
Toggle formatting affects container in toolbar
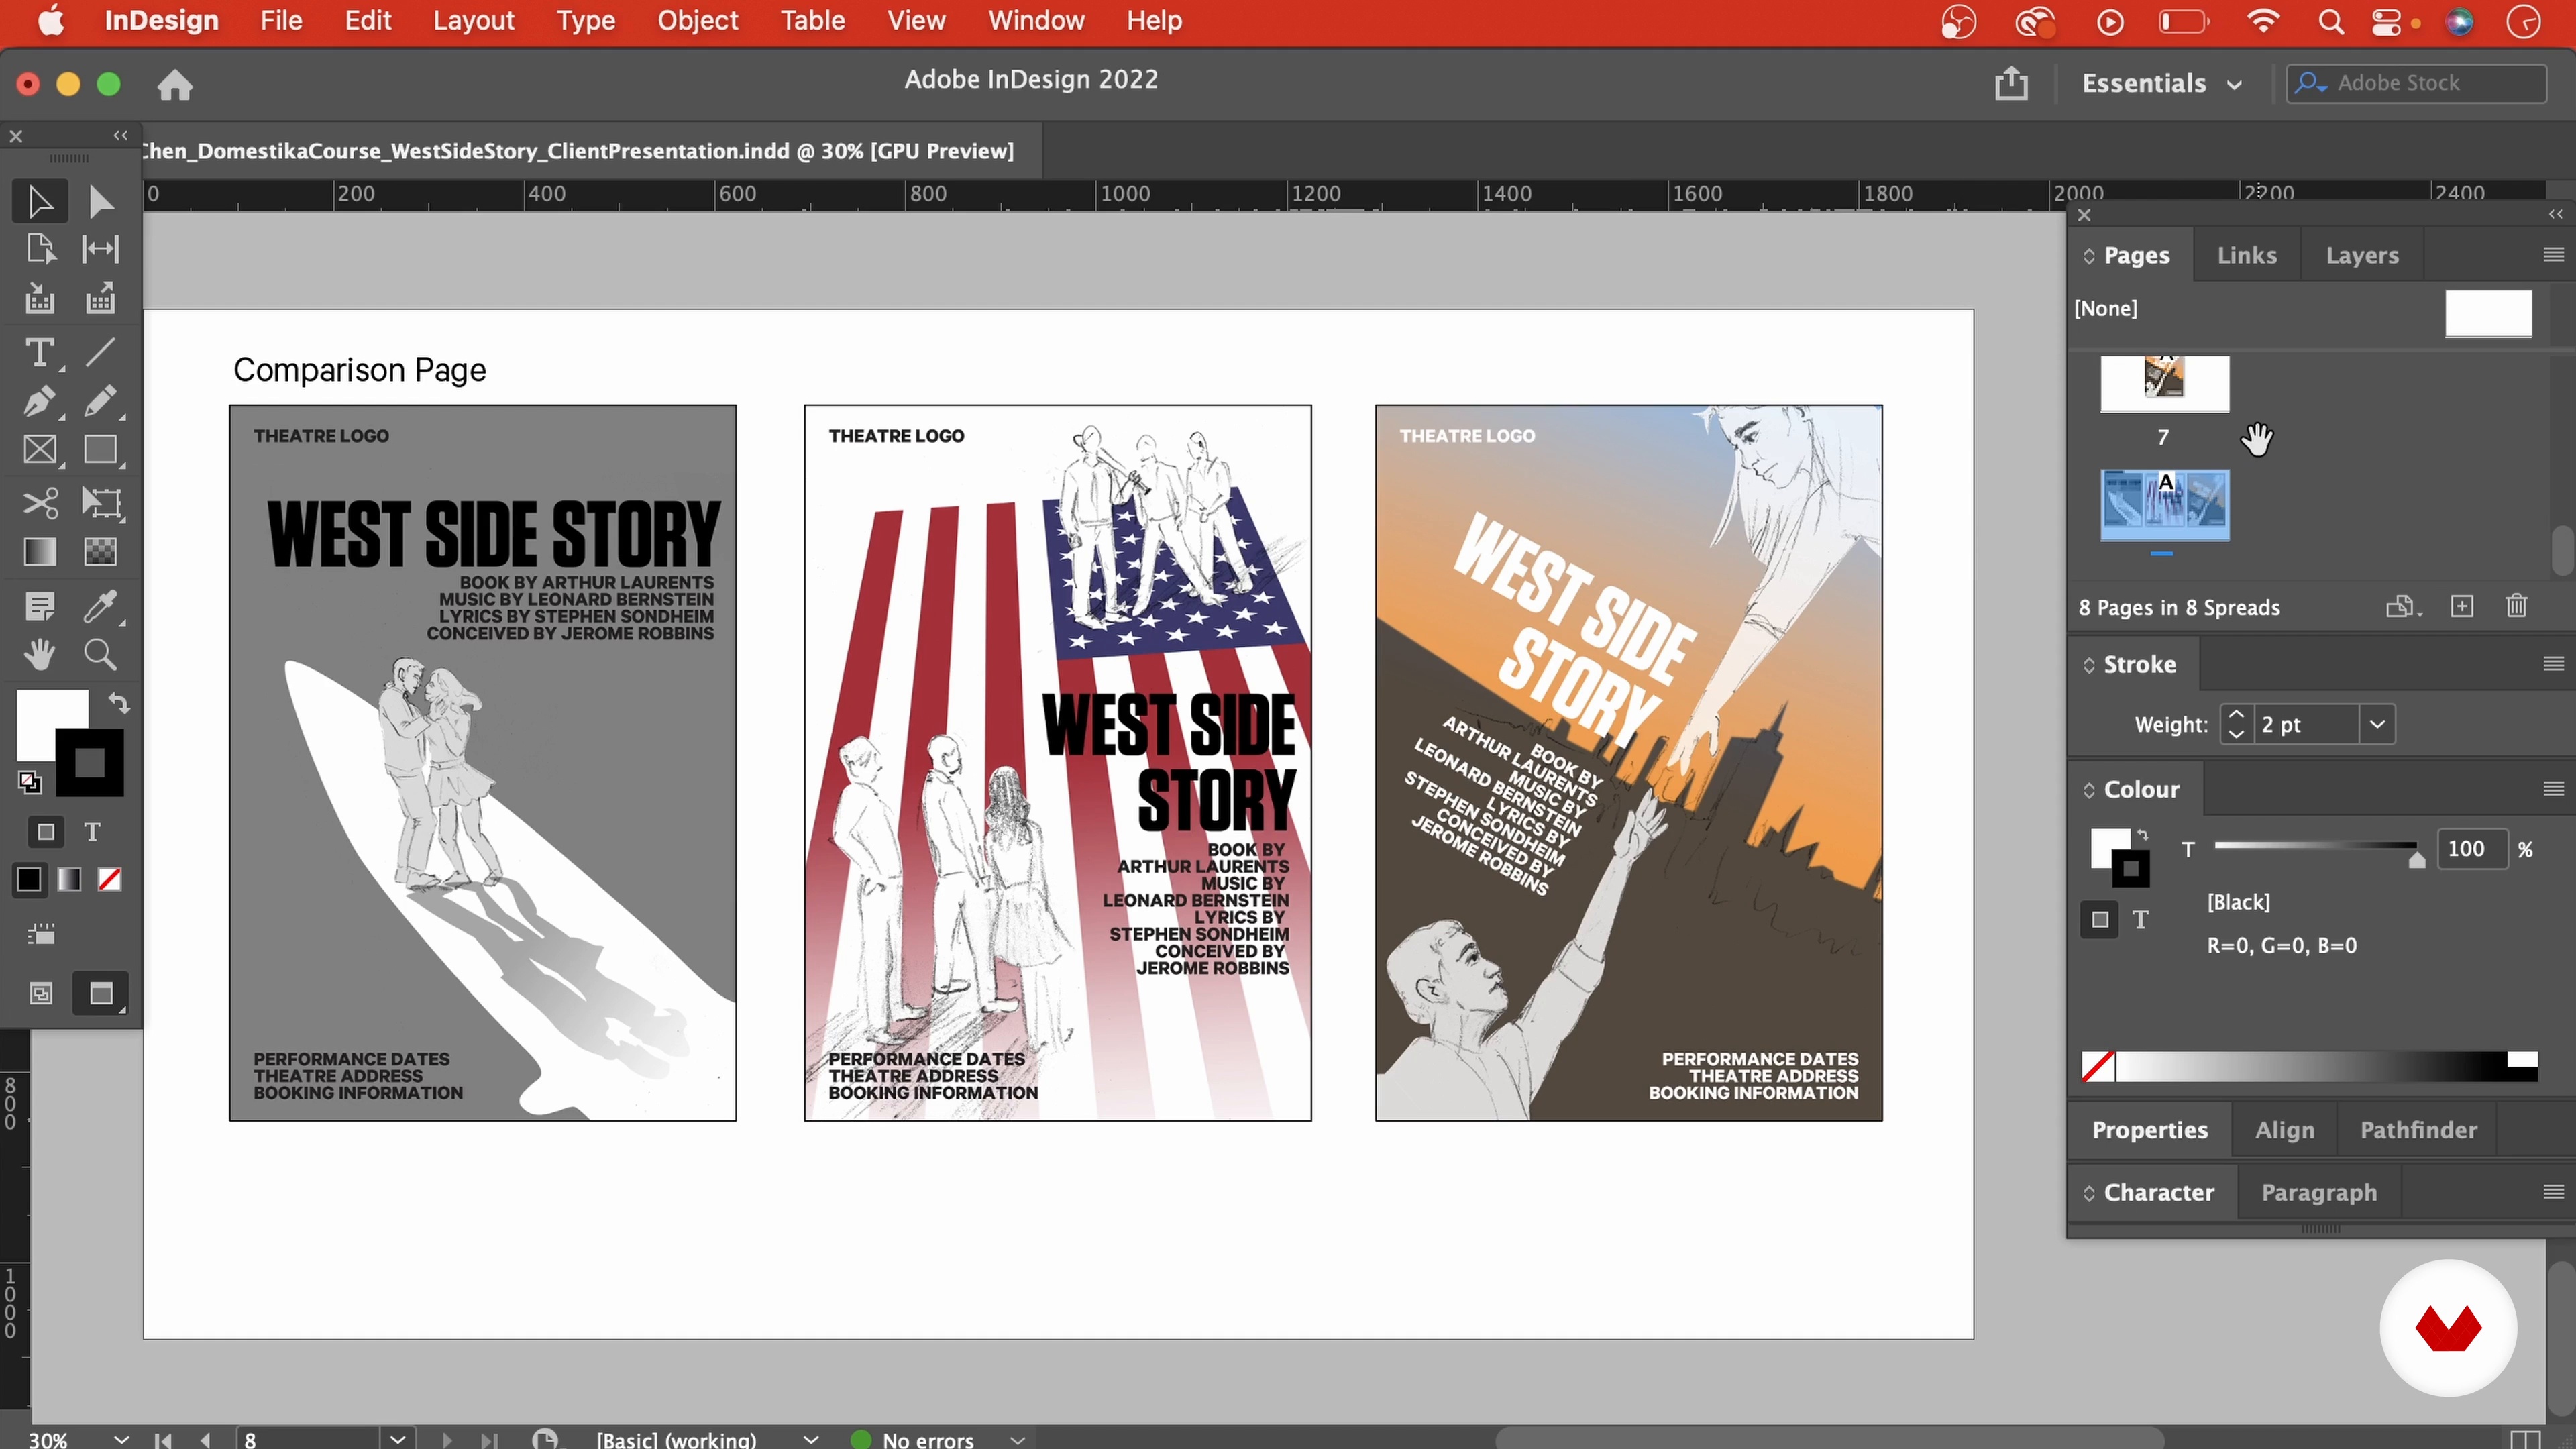click(46, 832)
